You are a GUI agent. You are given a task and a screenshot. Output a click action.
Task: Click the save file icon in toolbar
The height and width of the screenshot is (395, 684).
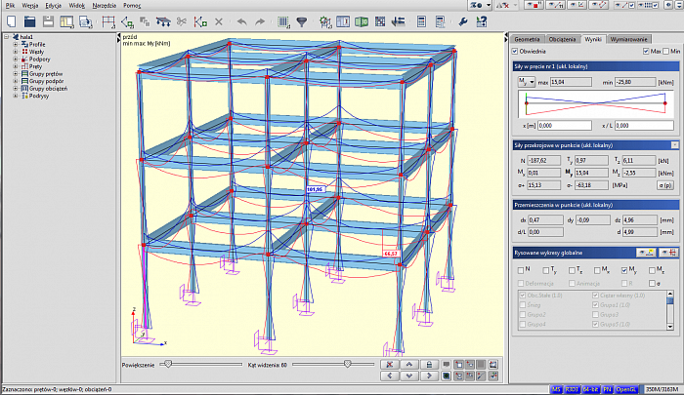click(x=49, y=20)
